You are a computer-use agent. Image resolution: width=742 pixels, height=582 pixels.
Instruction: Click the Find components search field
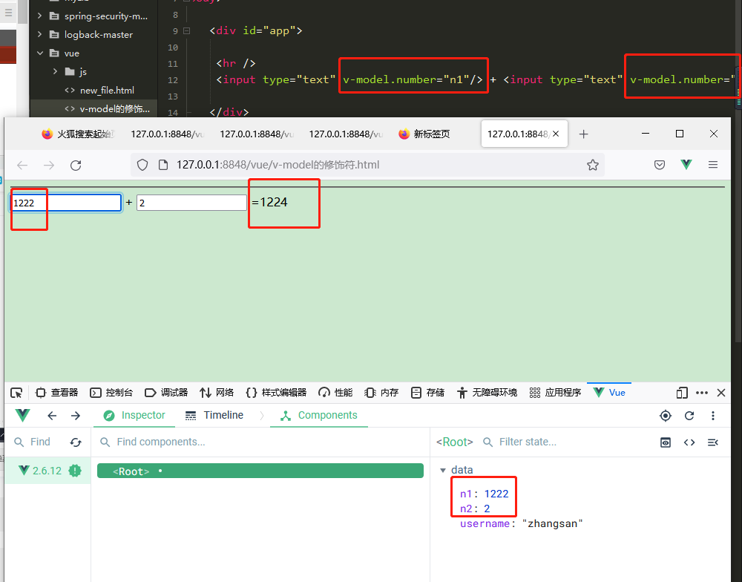tap(161, 442)
